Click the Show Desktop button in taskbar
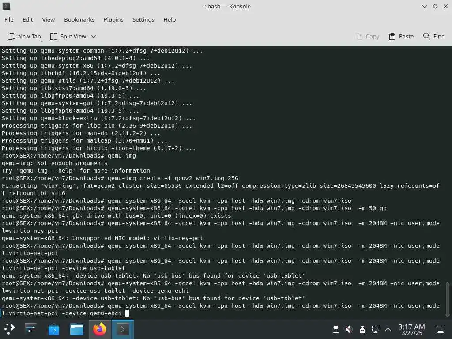This screenshot has width=452, height=339. [x=440, y=329]
